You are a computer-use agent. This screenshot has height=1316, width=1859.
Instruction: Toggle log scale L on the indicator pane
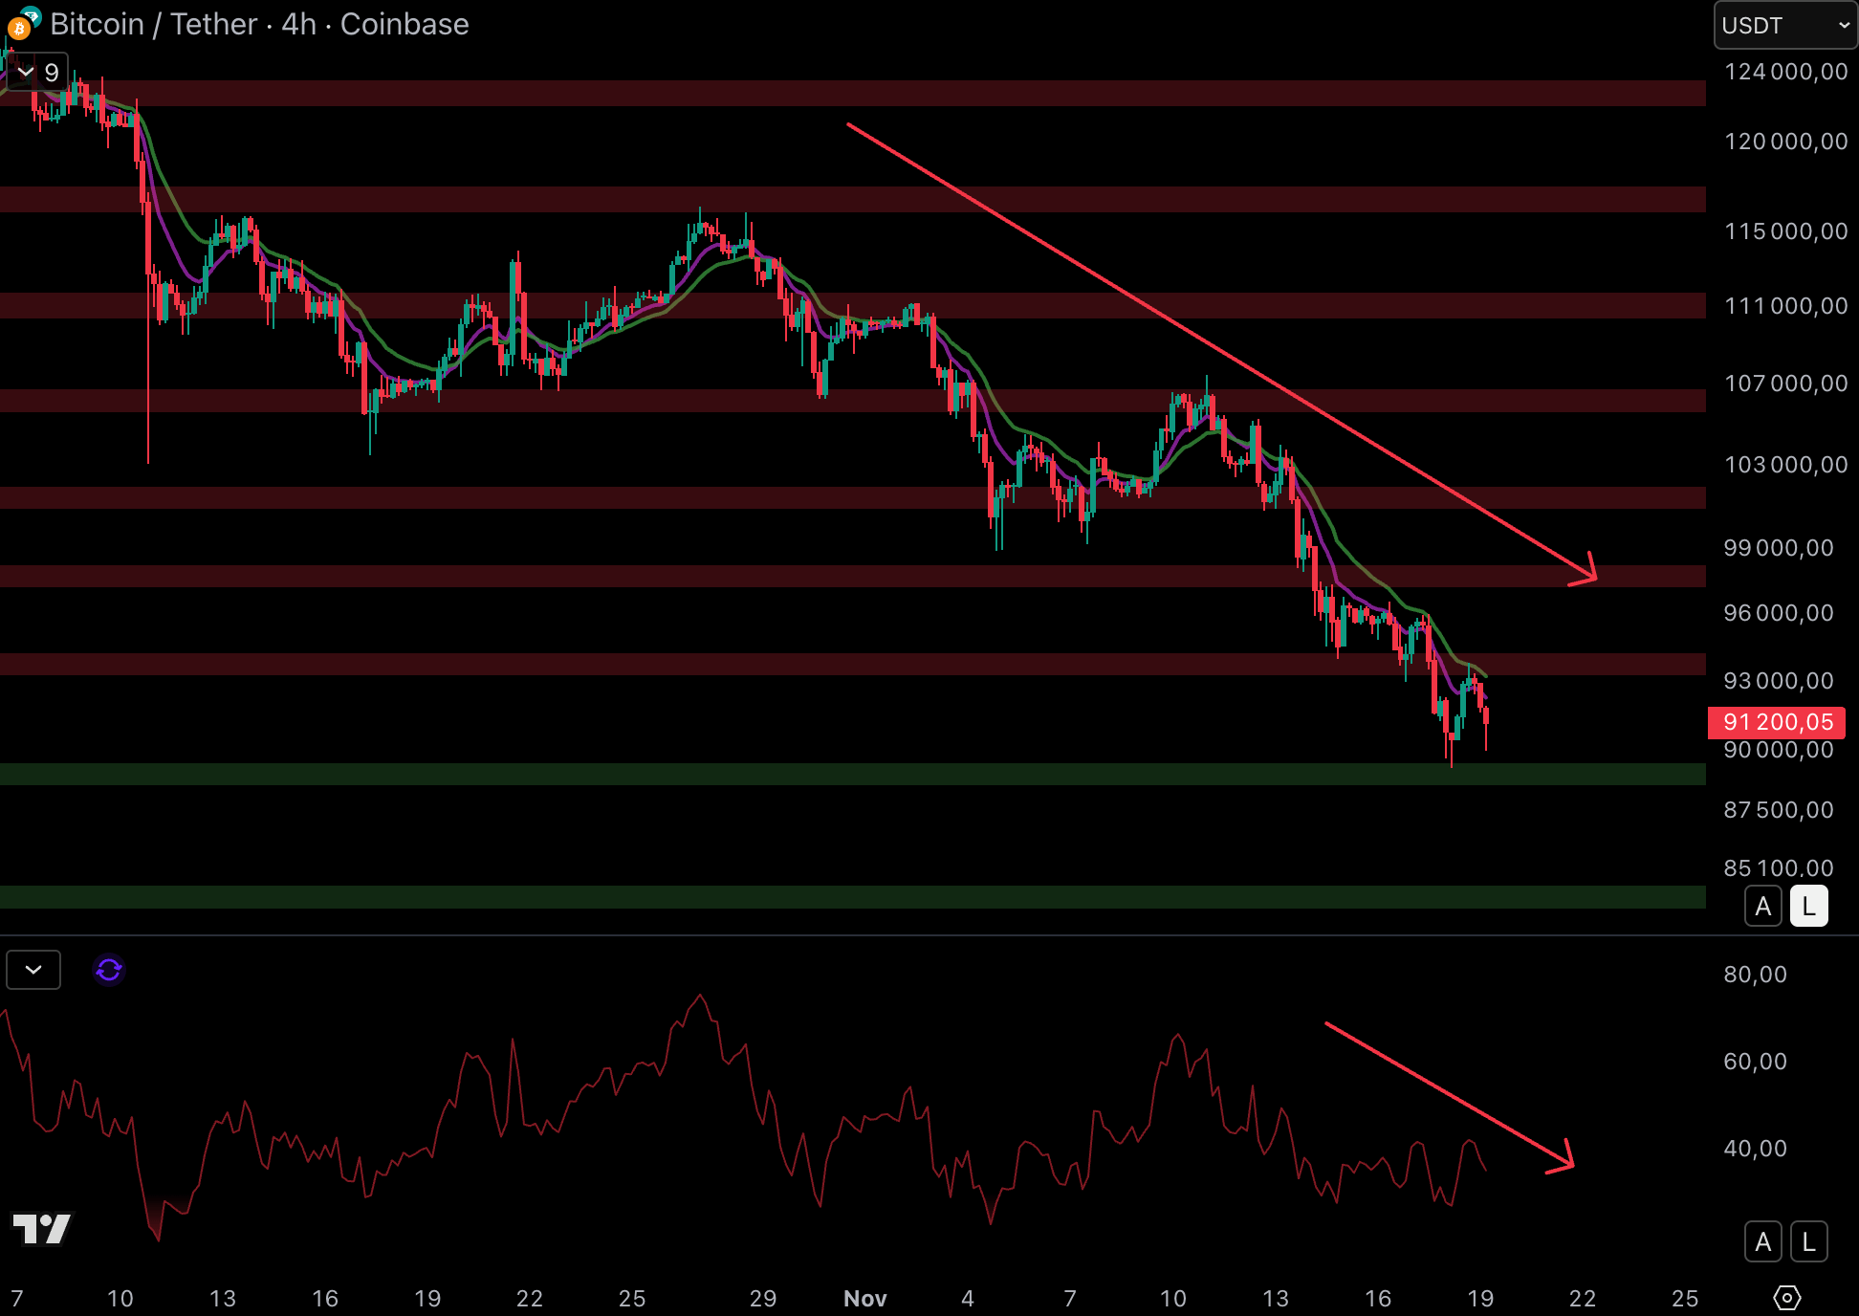pyautogui.click(x=1808, y=1242)
